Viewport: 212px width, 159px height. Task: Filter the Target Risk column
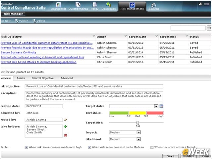(187, 36)
